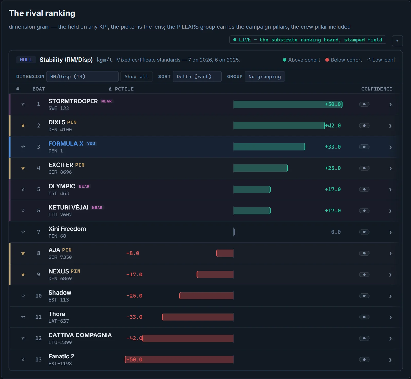
Task: Click the YOU tag on FORMULA X
Action: click(91, 144)
